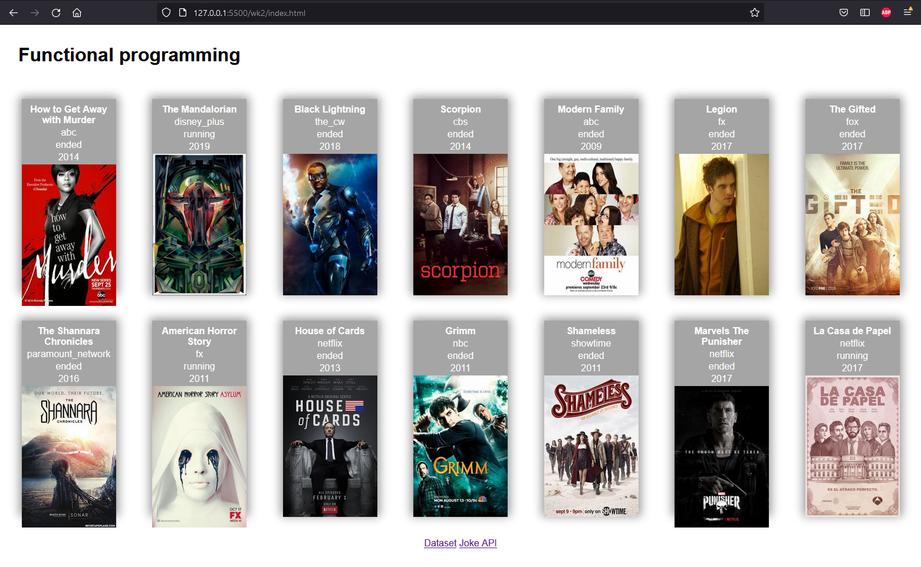Click the showtime network label
The image size is (921, 567).
591,343
